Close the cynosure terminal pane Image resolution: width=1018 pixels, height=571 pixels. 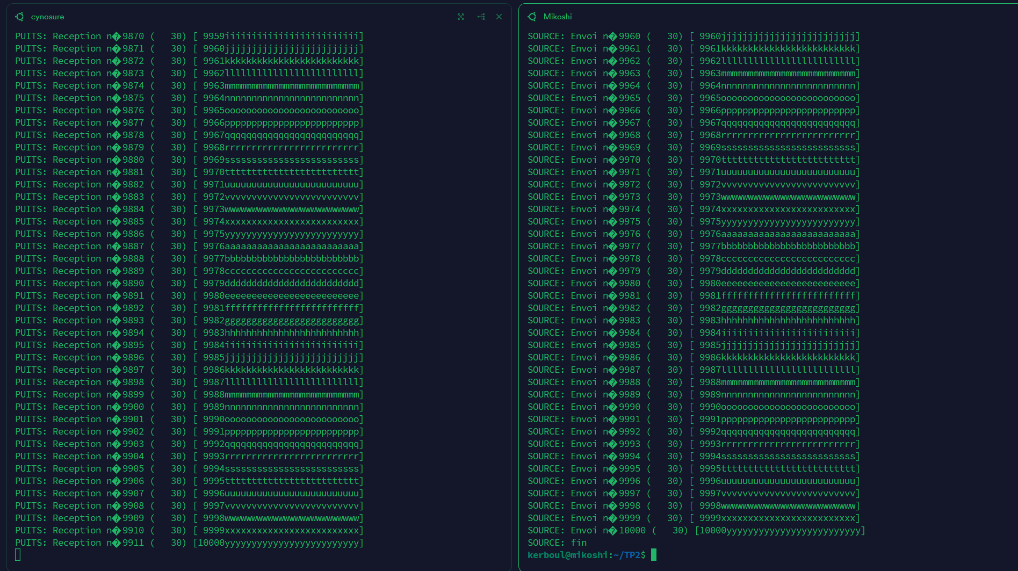[x=499, y=17]
